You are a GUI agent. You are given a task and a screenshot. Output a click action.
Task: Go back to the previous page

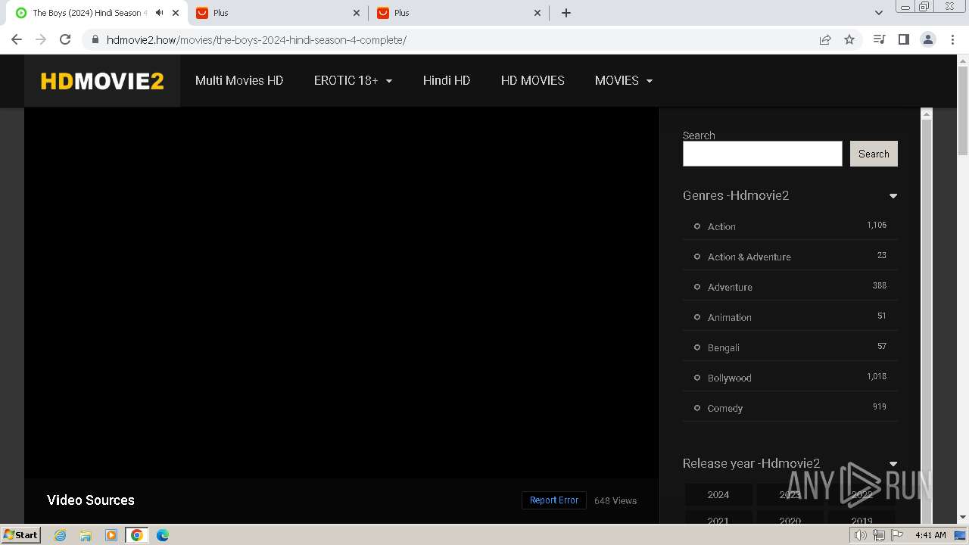(x=17, y=39)
